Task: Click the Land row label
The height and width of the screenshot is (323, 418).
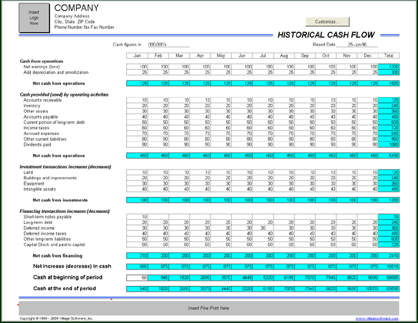Action: point(28,172)
